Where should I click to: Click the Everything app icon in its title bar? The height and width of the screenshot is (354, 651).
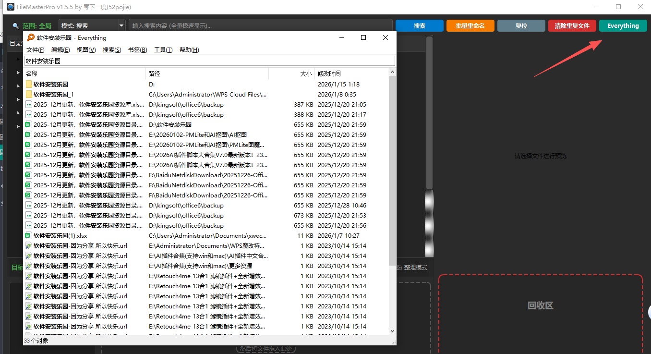30,38
